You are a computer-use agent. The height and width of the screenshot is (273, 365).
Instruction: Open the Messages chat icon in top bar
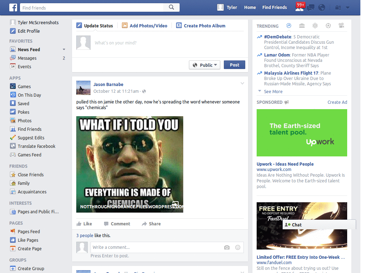click(x=311, y=7)
